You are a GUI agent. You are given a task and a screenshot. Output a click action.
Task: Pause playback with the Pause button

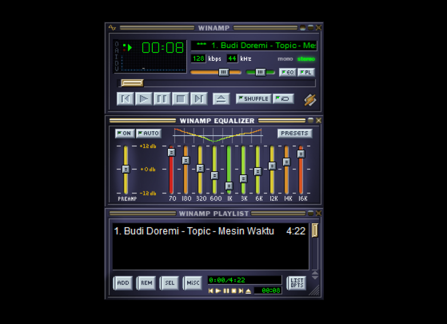click(162, 99)
